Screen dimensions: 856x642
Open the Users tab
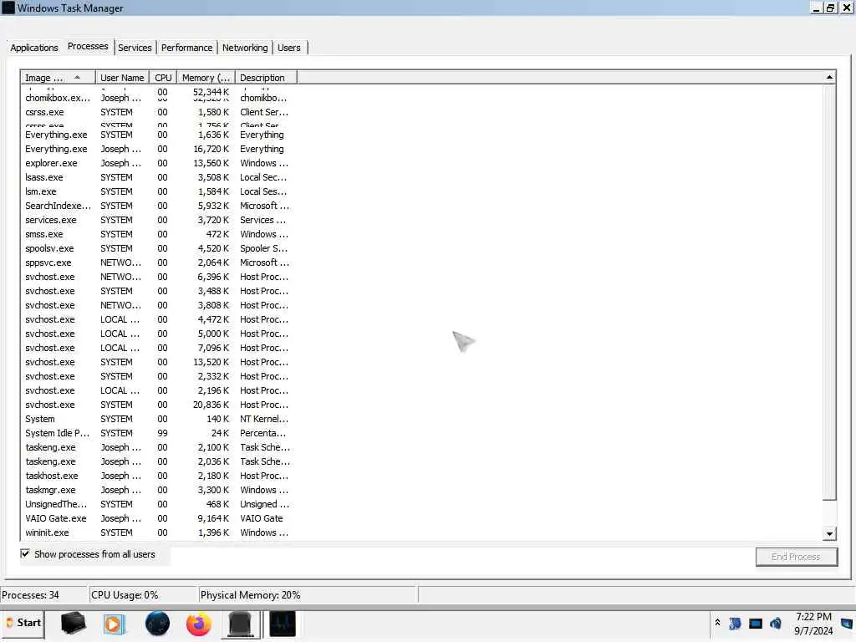[288, 48]
